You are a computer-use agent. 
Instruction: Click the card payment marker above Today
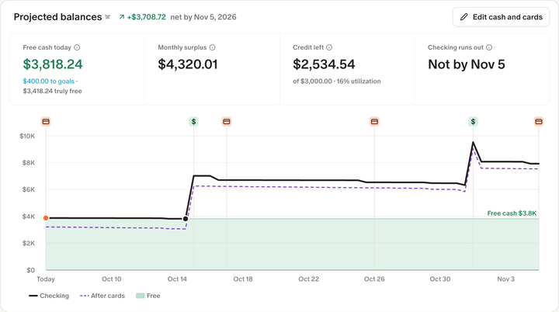[46, 122]
